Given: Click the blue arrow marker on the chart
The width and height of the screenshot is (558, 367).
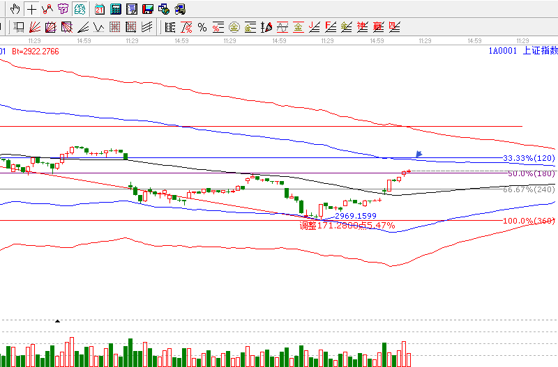Looking at the screenshot, I should [x=419, y=154].
